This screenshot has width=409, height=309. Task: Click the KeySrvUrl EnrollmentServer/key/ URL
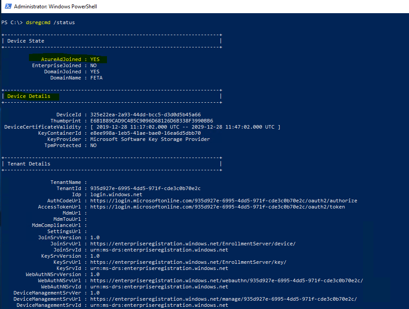coord(188,262)
